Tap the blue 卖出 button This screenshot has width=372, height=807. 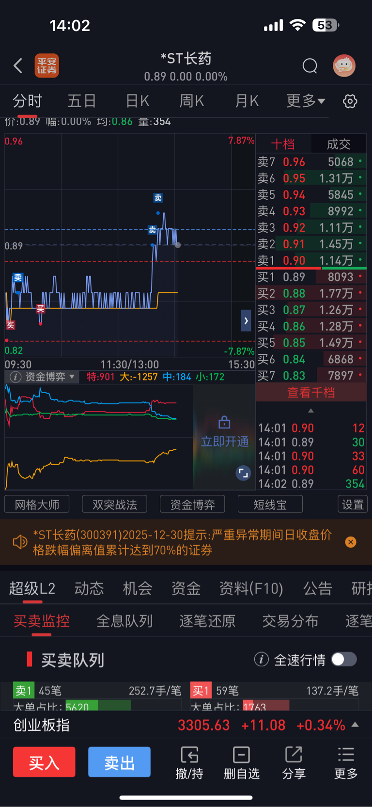(119, 762)
